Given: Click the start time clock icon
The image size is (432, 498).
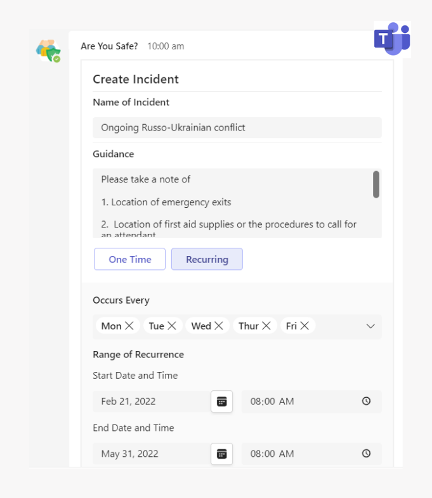Looking at the screenshot, I should point(366,401).
